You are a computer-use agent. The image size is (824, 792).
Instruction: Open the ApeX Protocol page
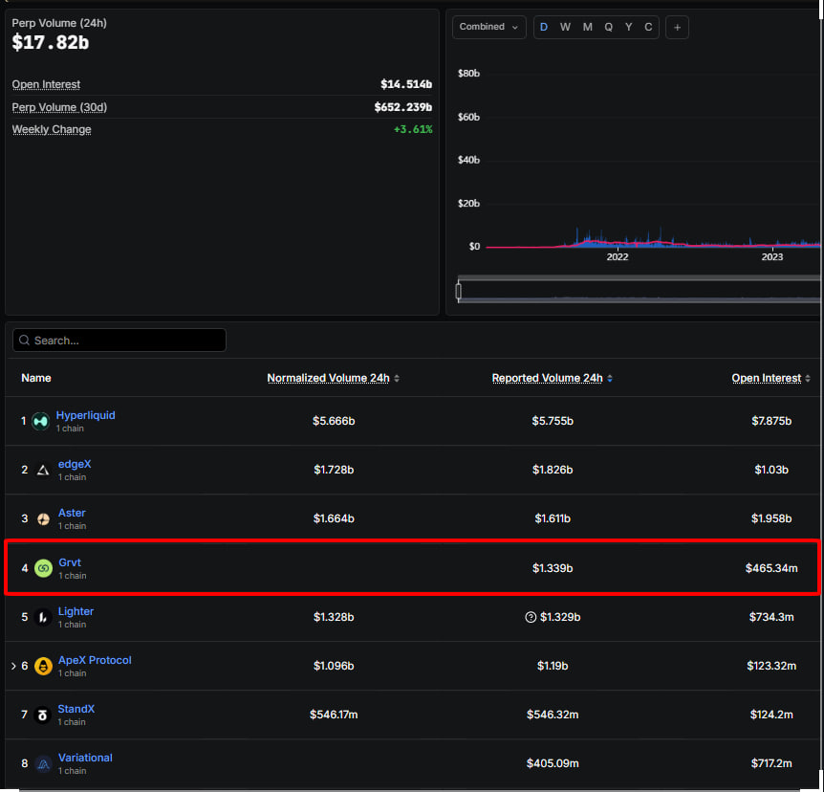point(95,661)
